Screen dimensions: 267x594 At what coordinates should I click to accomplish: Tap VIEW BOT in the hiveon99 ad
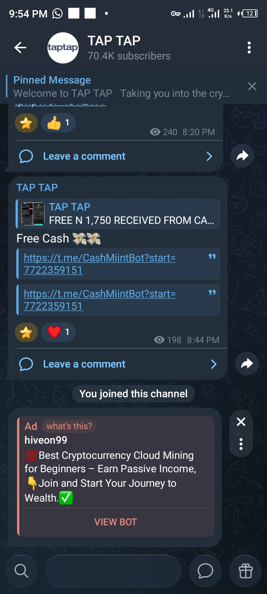click(116, 522)
